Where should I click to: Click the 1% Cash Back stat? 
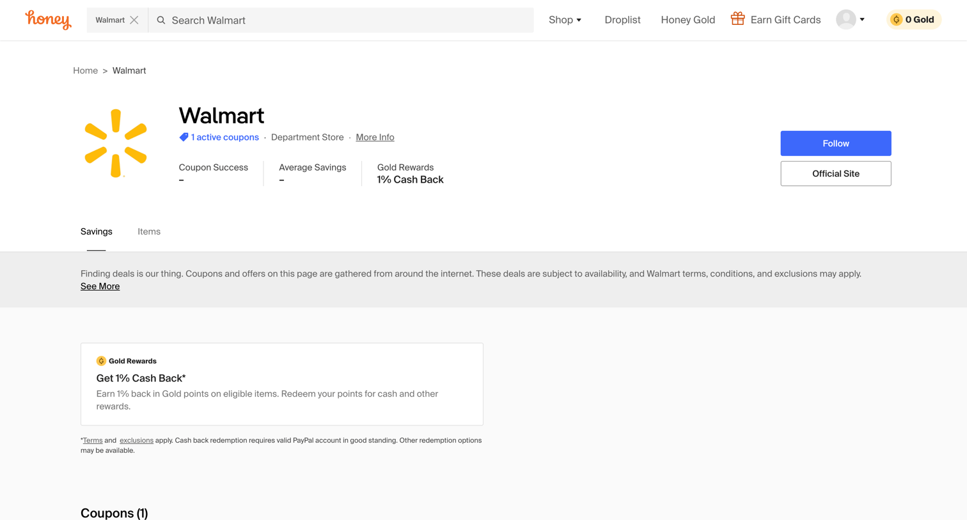tap(410, 180)
